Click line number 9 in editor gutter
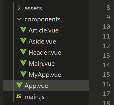114x105 pixels. pos(108,17)
